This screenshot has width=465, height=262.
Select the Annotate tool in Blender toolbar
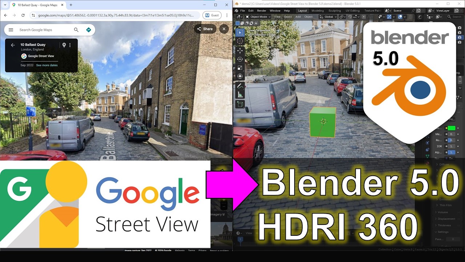tap(240, 86)
